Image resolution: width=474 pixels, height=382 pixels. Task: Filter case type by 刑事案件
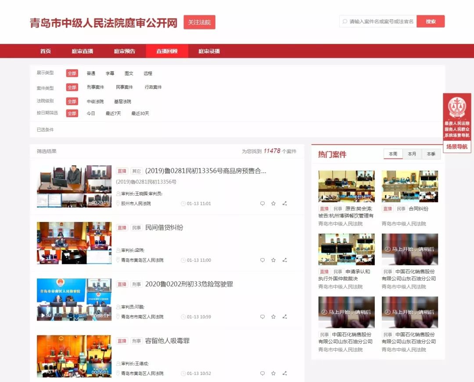[x=95, y=87]
